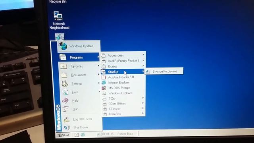Expand arrow next to Programs
254x143 pixels.
98,57
